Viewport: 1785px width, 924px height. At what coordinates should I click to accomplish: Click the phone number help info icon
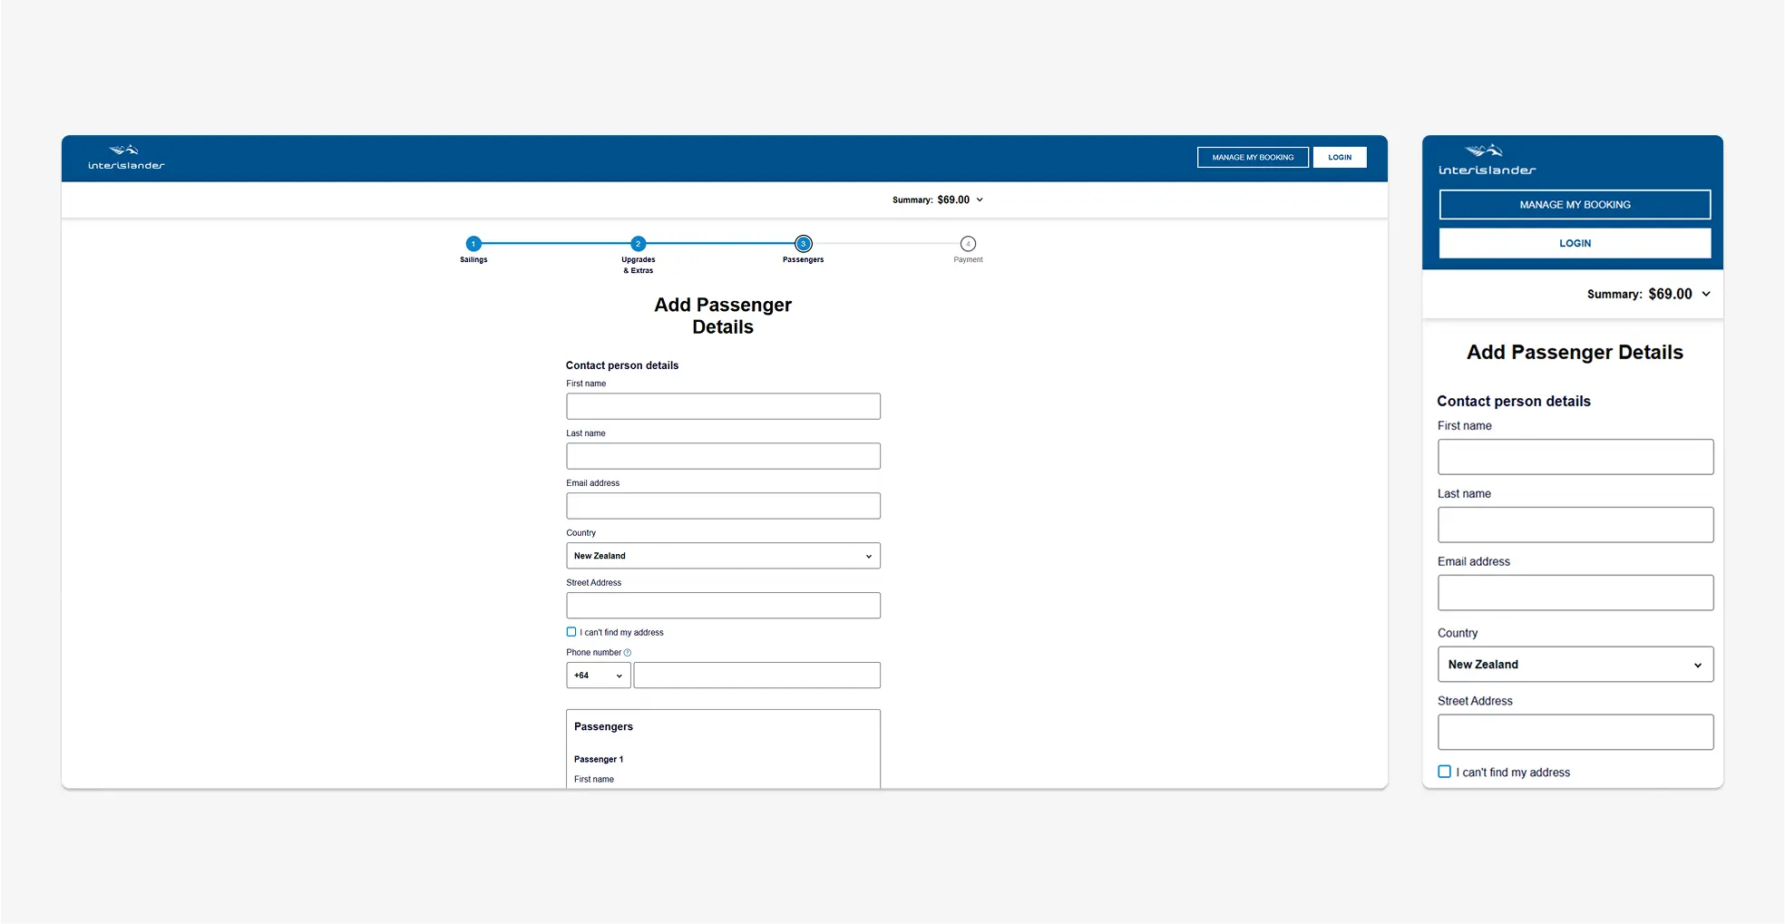[628, 653]
